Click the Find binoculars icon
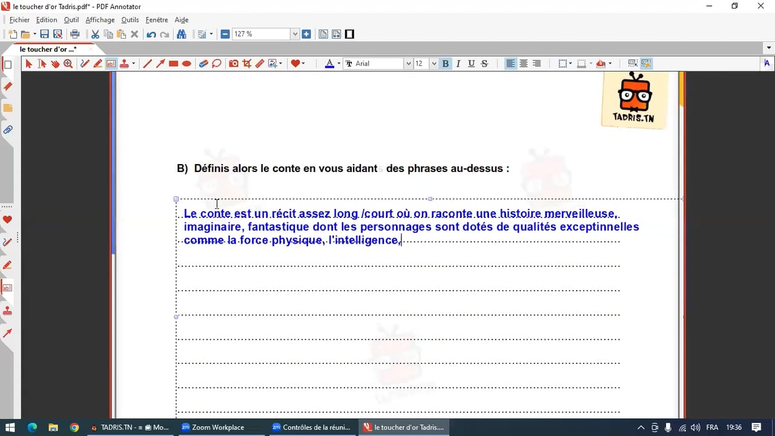The width and height of the screenshot is (775, 436). [x=181, y=35]
